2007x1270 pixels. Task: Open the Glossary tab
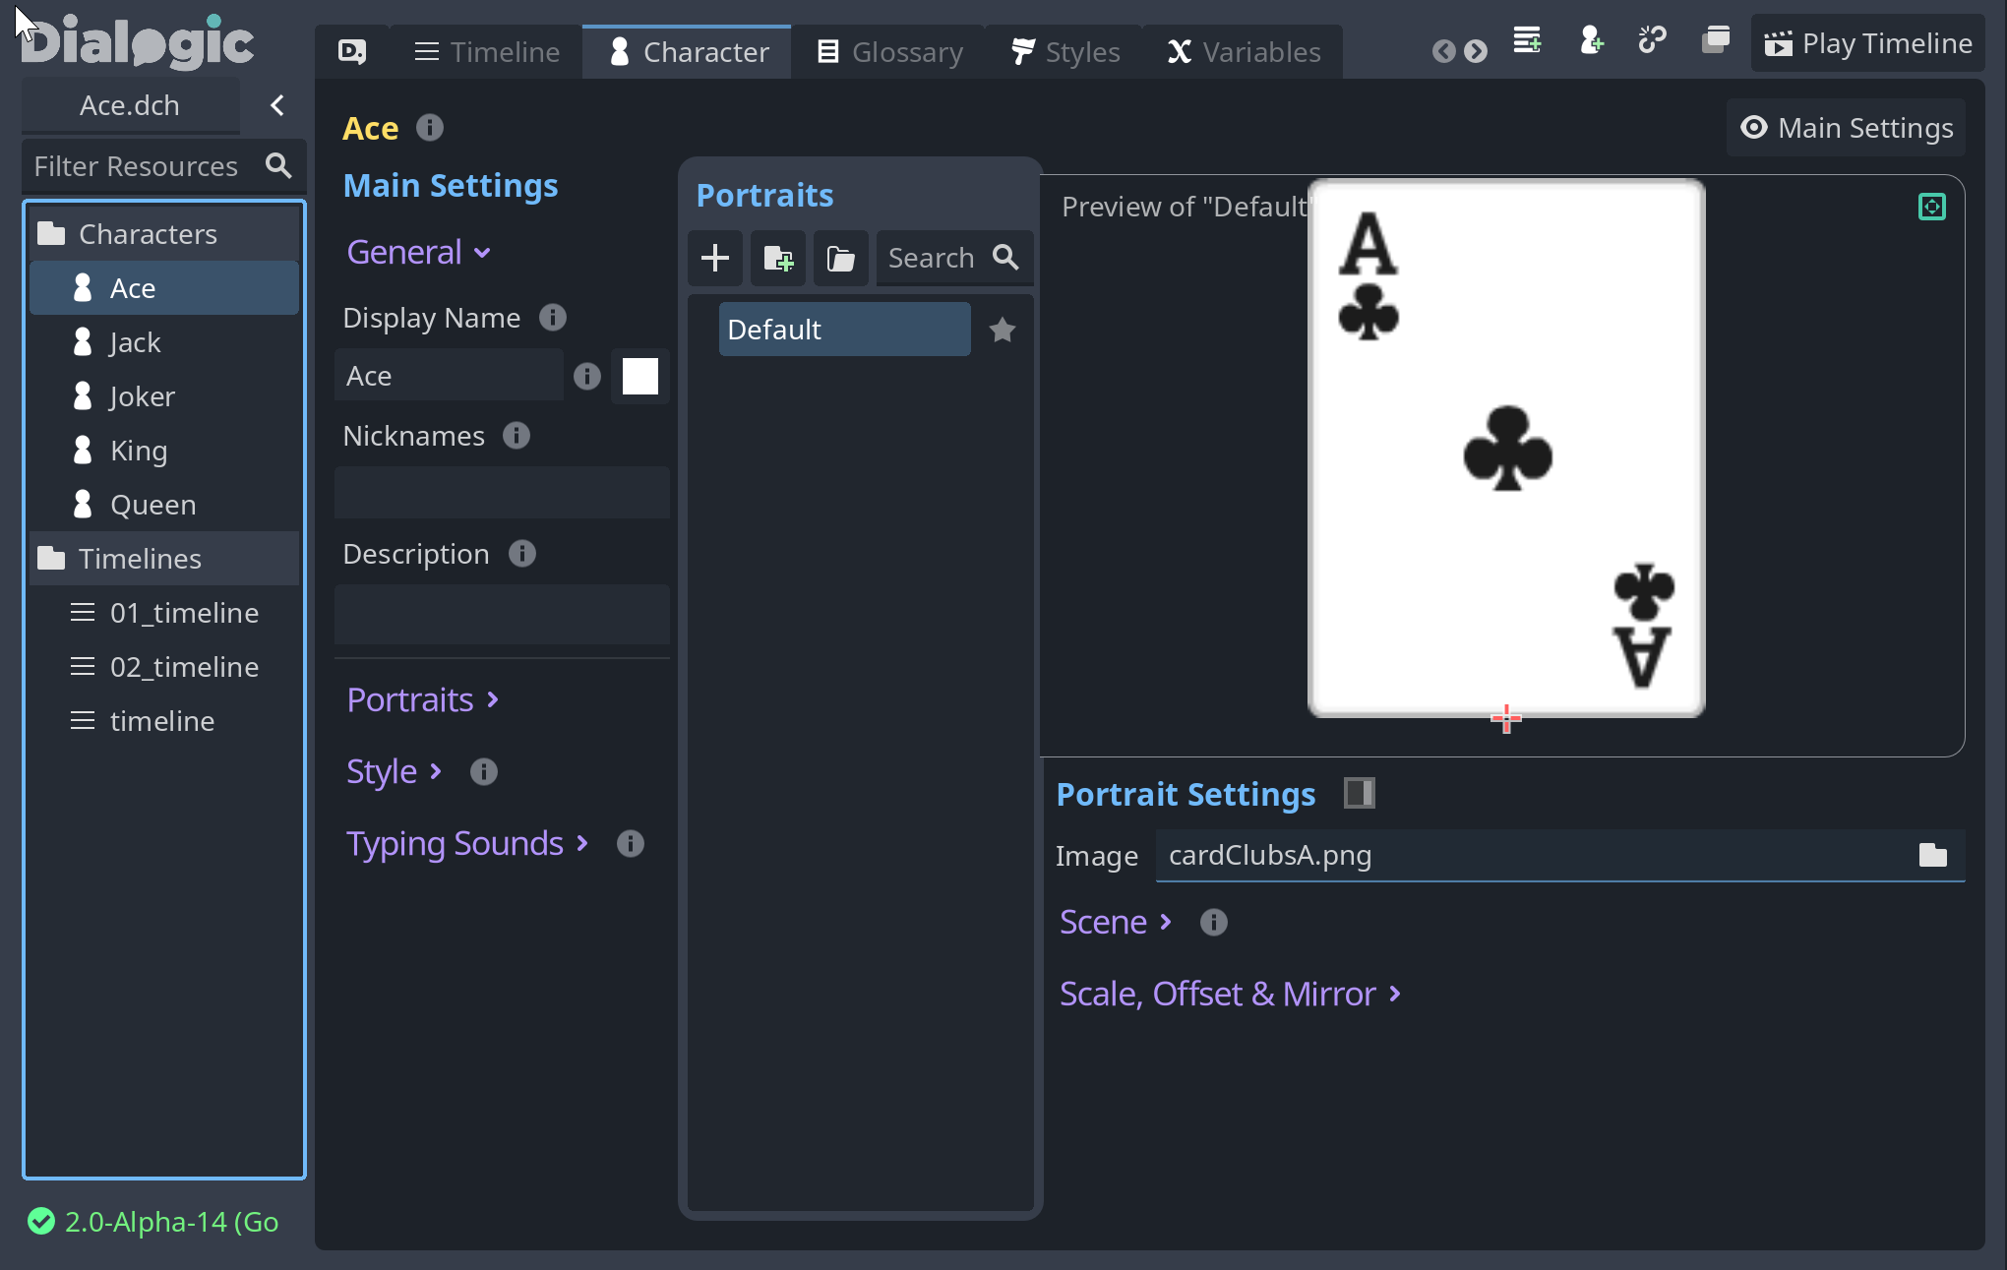889,51
